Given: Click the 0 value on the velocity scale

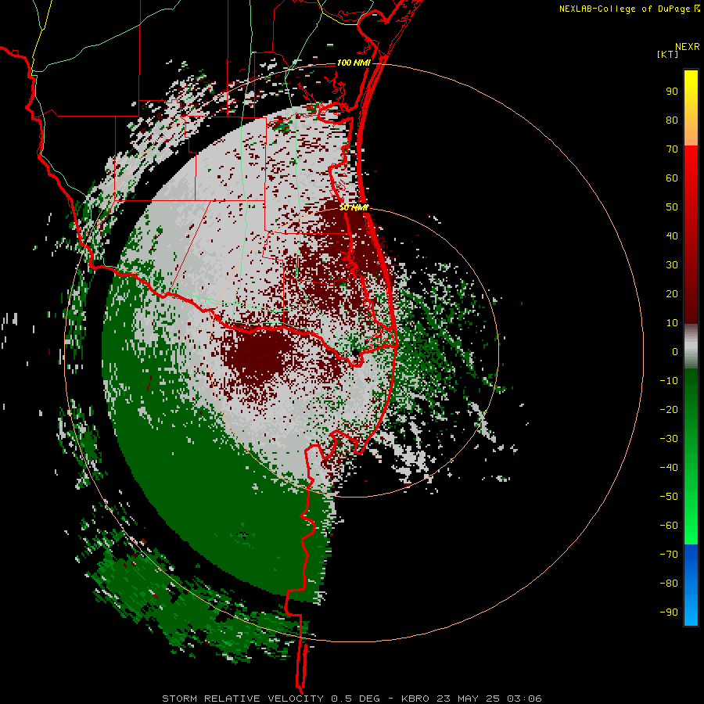Looking at the screenshot, I should click(x=675, y=351).
